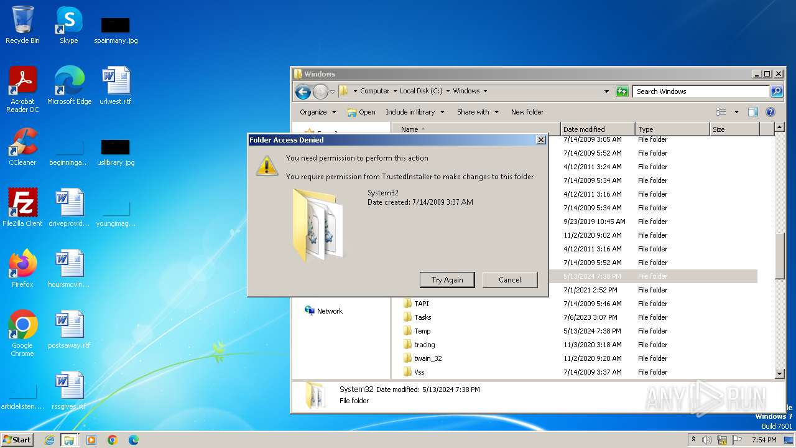This screenshot has height=448, width=796.
Task: Expand the Share with menu
Action: tap(478, 112)
